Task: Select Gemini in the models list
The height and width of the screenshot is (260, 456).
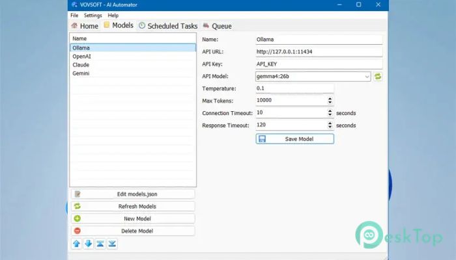Action: [x=133, y=73]
